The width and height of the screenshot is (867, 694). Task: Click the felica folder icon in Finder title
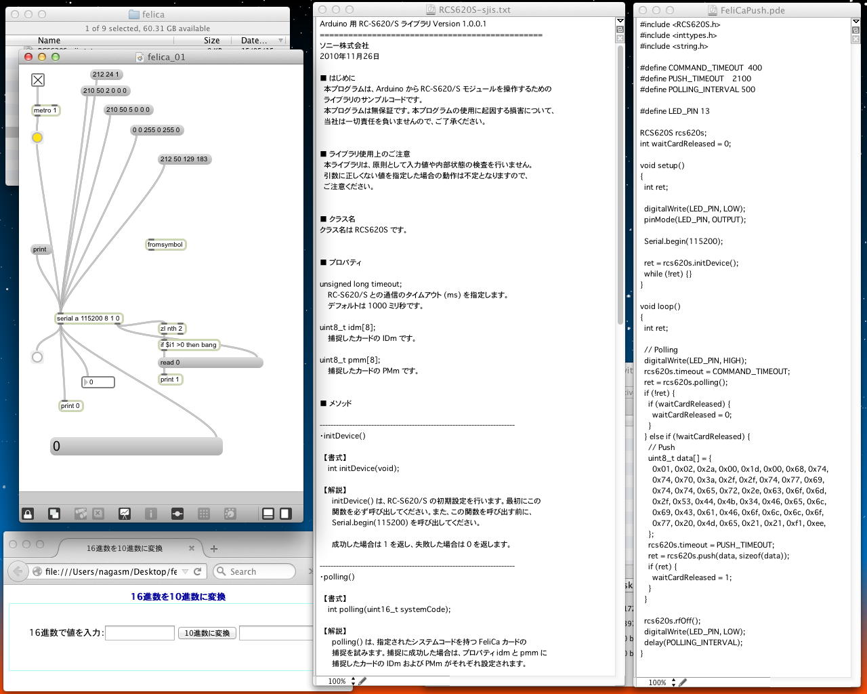coord(134,14)
